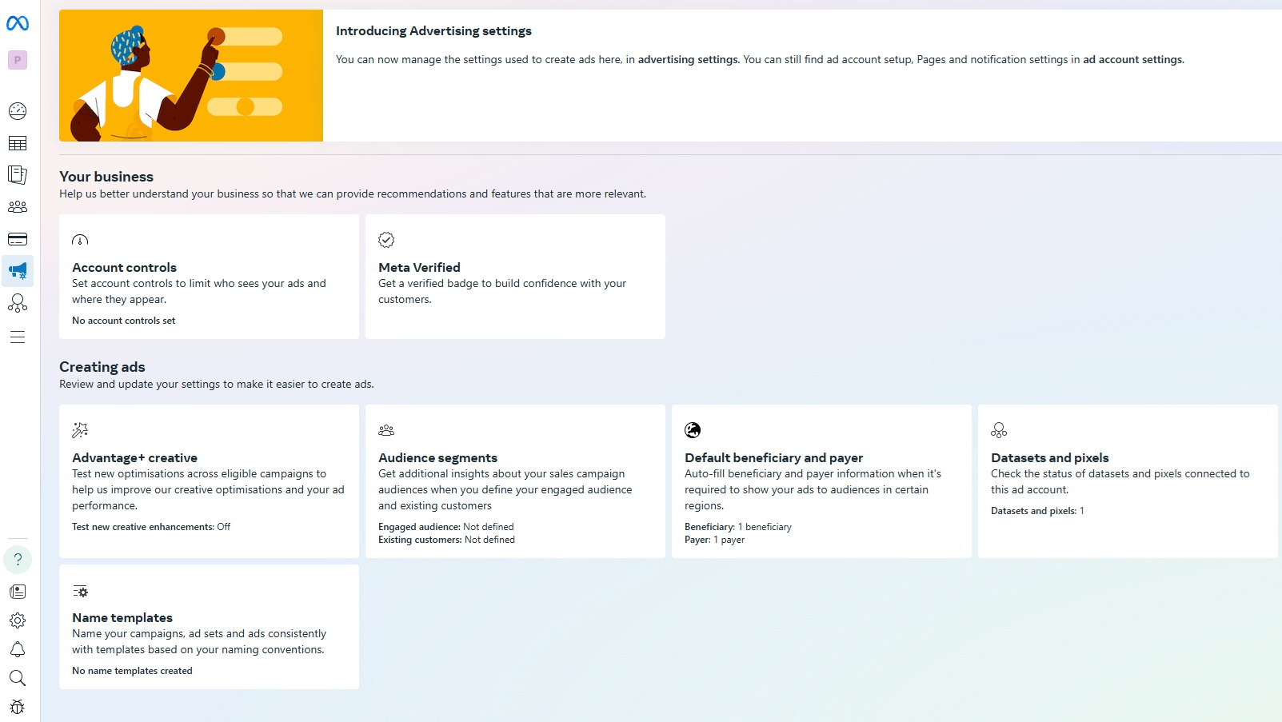Click 'advertising settings' bold text in banner

click(689, 60)
